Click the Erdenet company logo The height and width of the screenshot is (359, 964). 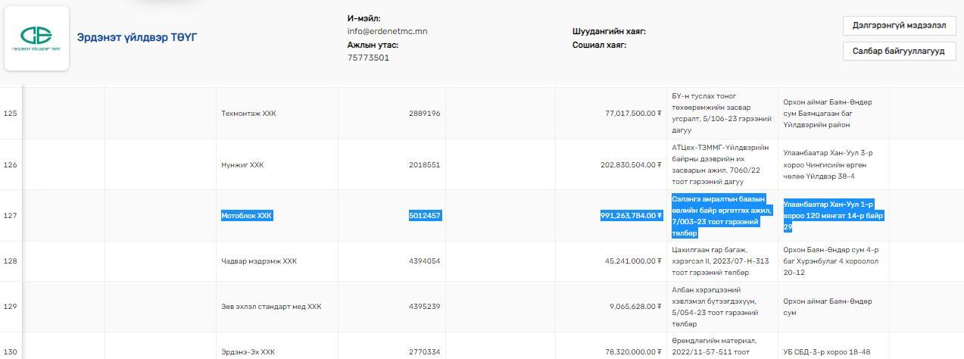(36, 38)
